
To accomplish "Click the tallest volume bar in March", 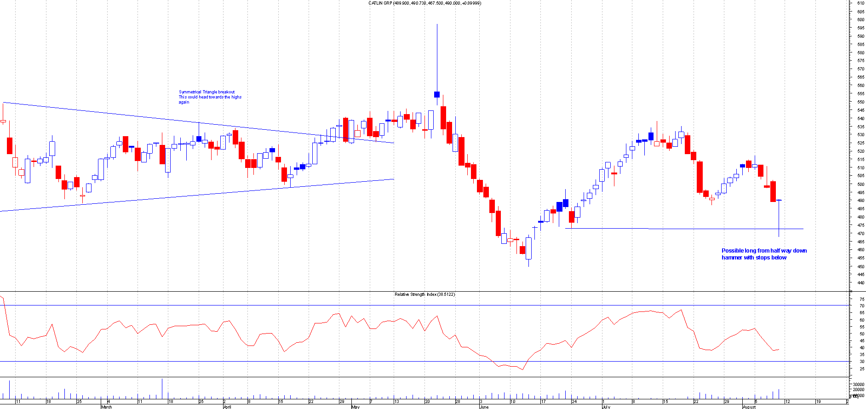I will tap(162, 389).
